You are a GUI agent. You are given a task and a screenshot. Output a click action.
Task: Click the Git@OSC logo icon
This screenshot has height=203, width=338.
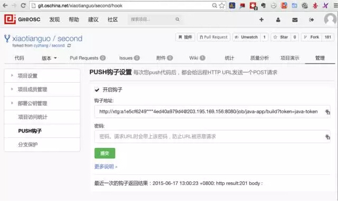[10, 20]
